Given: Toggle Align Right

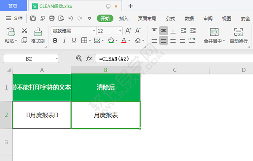Looking at the screenshot, I should [173, 40].
